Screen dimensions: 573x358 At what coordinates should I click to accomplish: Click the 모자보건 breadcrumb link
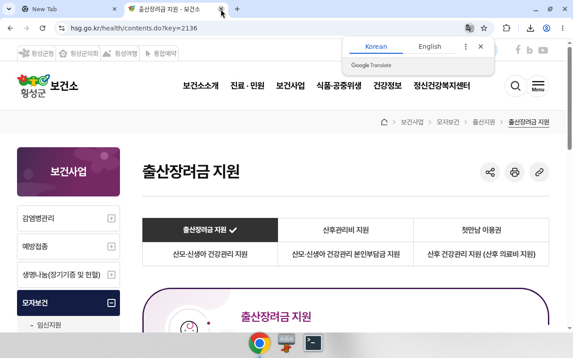[x=448, y=122]
